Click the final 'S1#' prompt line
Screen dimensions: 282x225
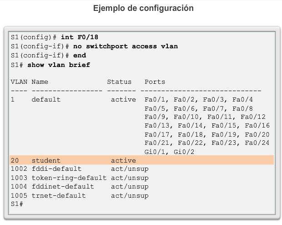tap(17, 204)
